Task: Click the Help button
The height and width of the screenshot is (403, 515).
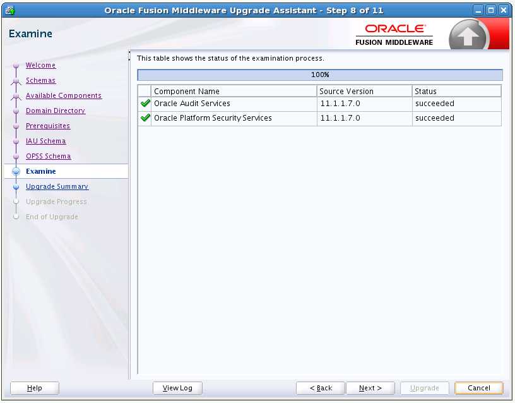Action: tap(35, 388)
